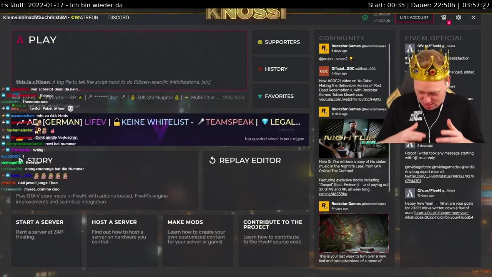Click the red FiveM logo beside PLAY
This screenshot has width=492, height=277.
(x=20, y=40)
